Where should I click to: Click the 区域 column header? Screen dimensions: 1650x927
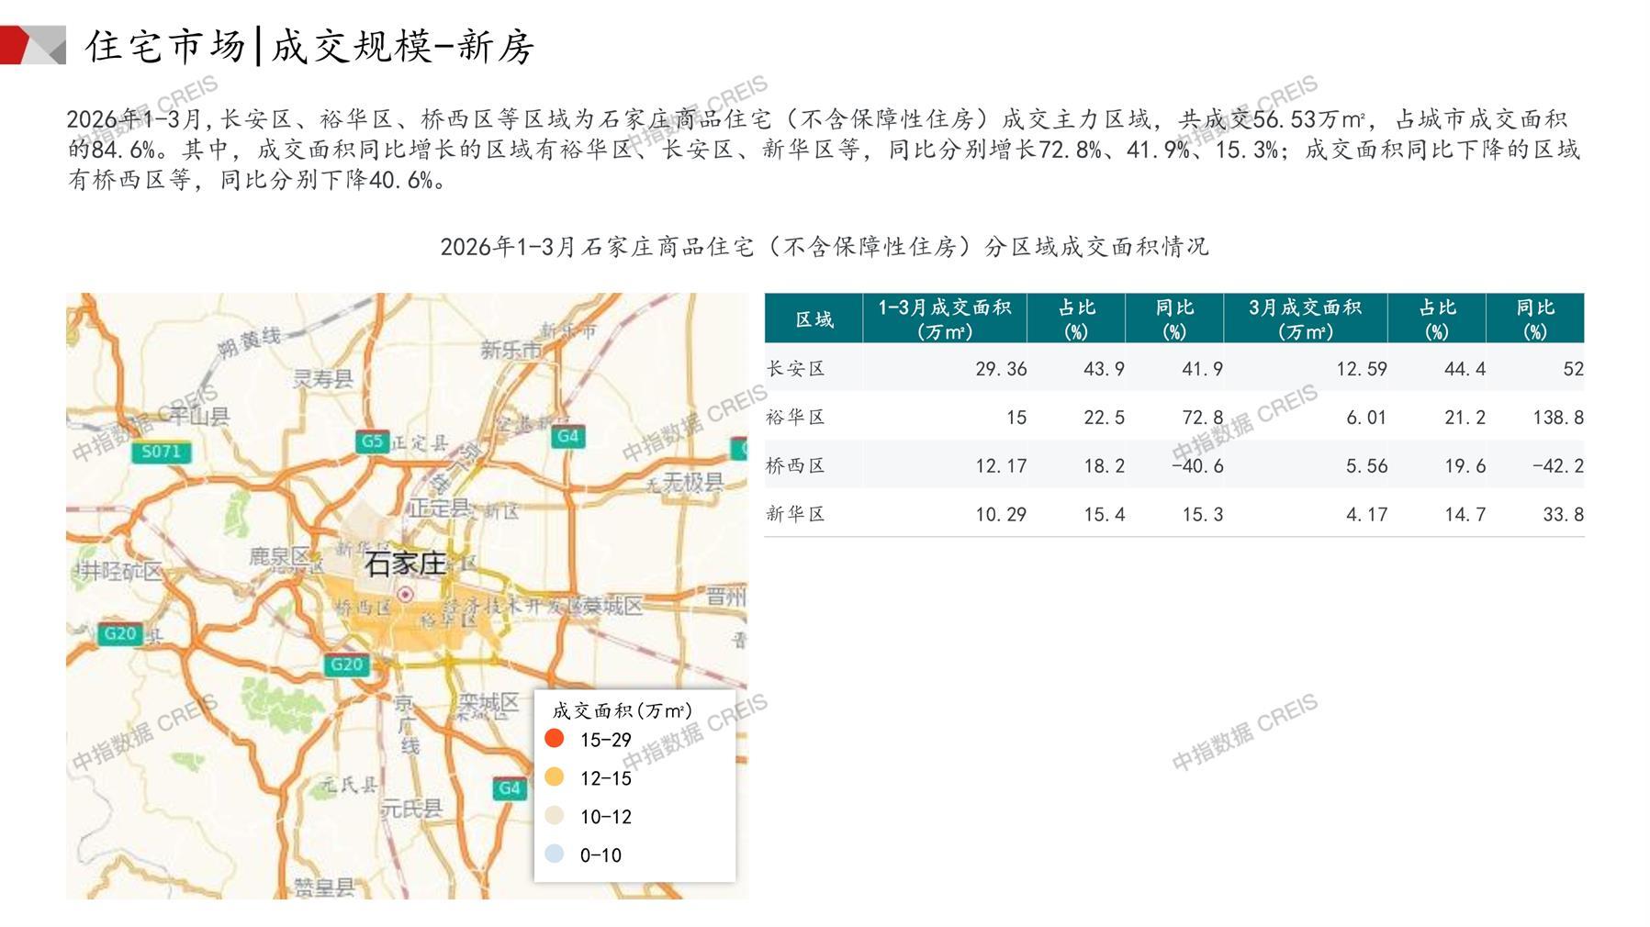pos(814,318)
